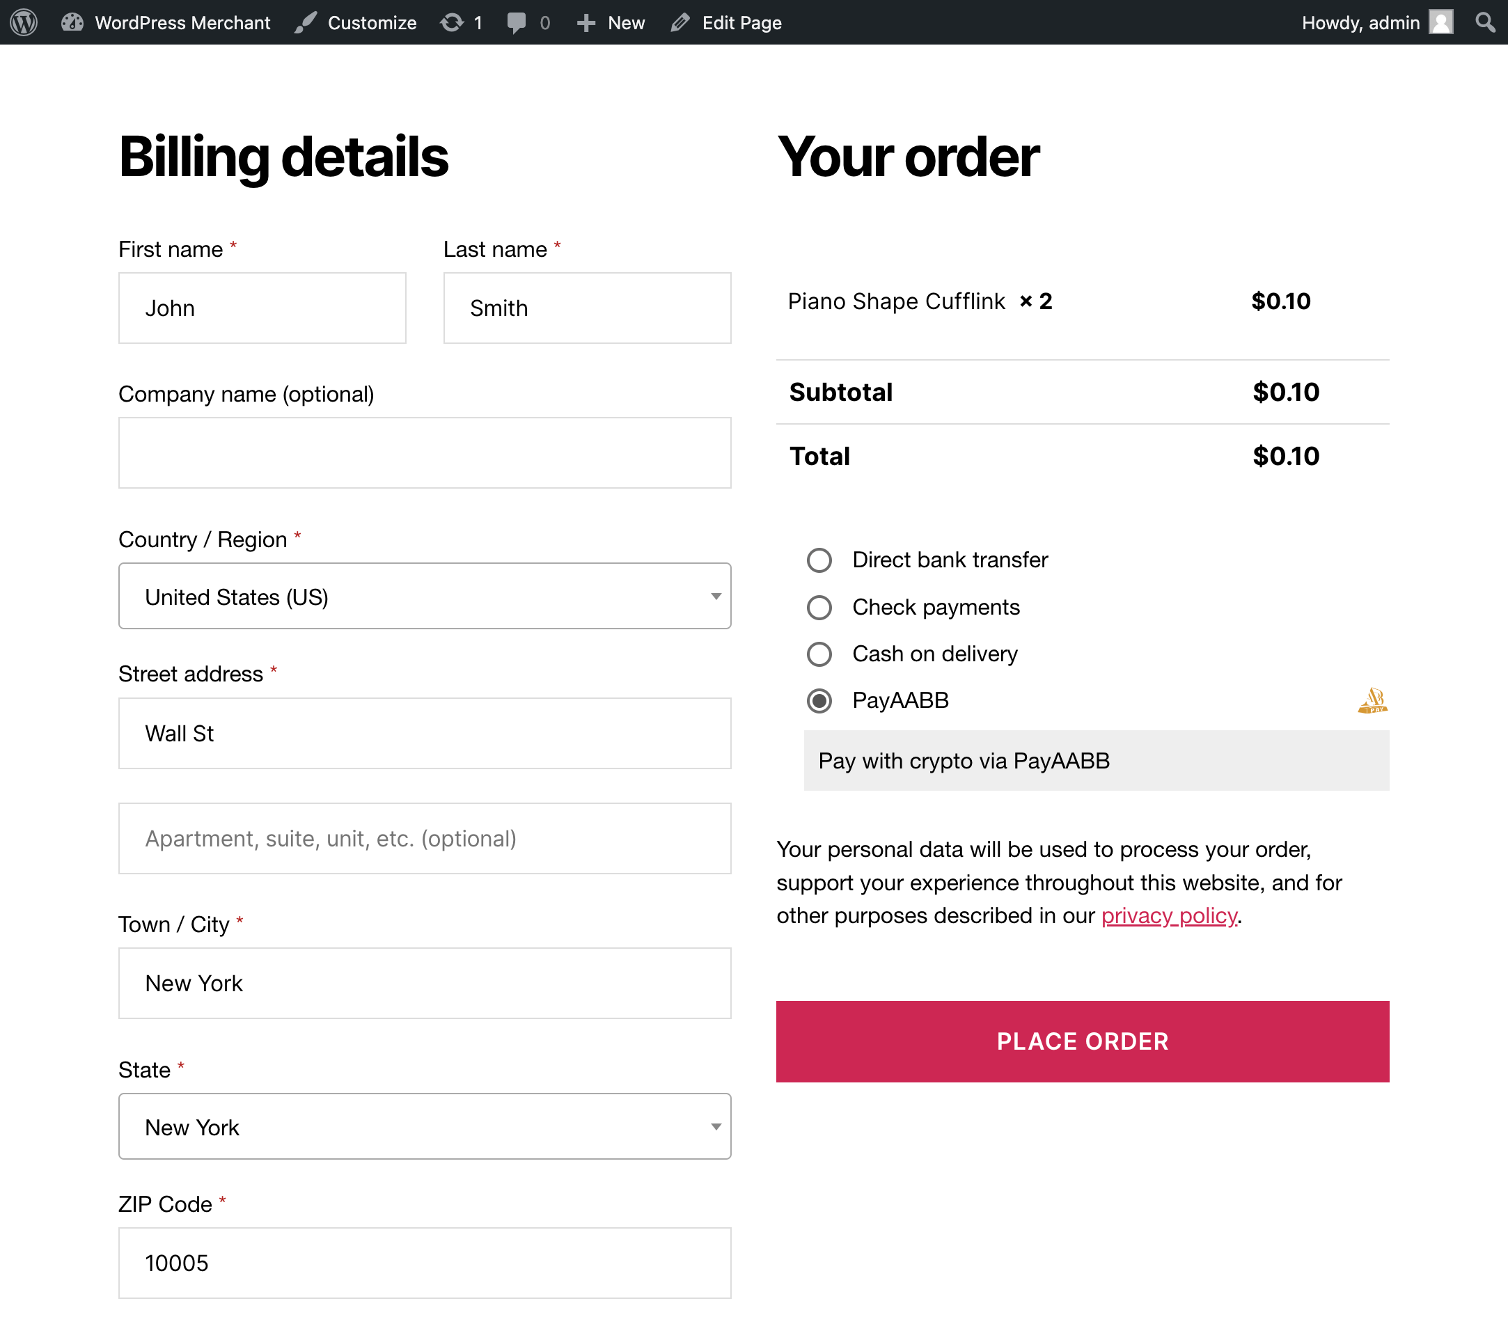Click the admin user avatar icon
The width and height of the screenshot is (1508, 1317).
1441,22
